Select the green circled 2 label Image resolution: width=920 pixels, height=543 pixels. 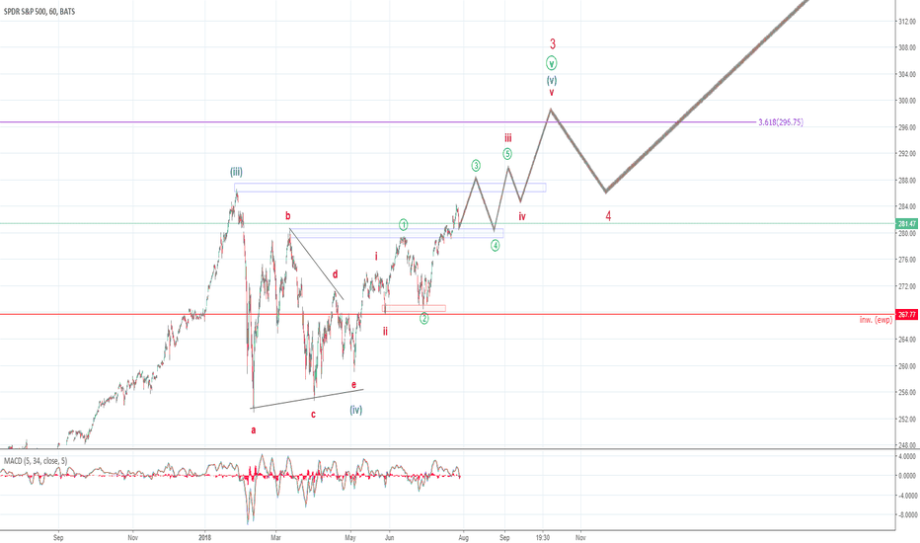click(x=424, y=319)
